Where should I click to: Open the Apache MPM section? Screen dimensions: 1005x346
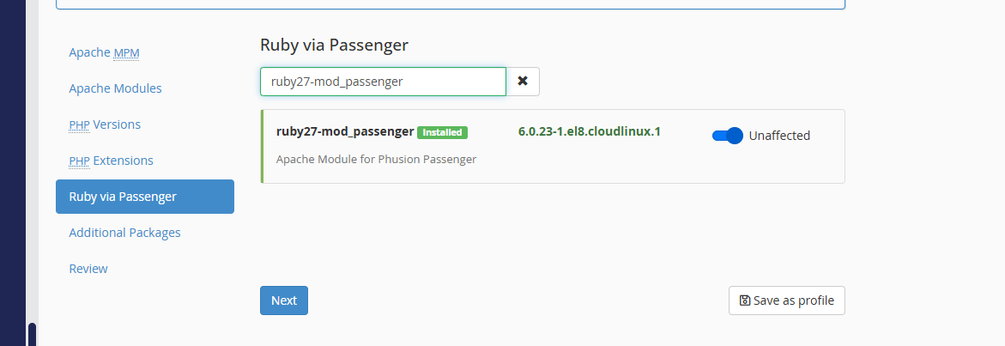click(104, 52)
